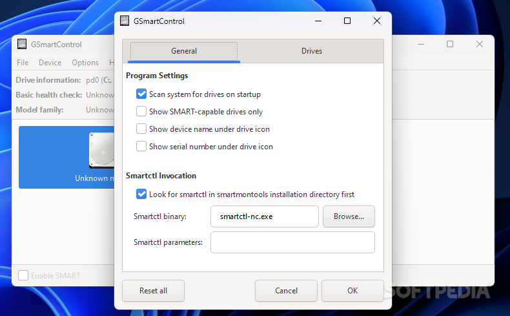Click Reset all button

tap(153, 291)
